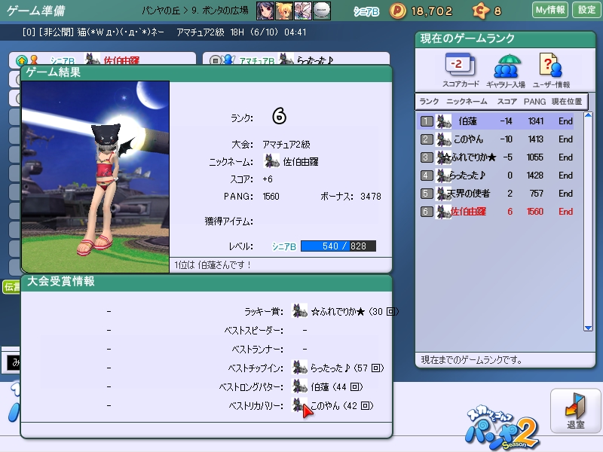Click the My情報 button
603x452 pixels.
pyautogui.click(x=550, y=10)
